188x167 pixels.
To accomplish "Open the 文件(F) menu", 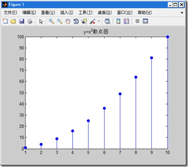I will click(10, 12).
